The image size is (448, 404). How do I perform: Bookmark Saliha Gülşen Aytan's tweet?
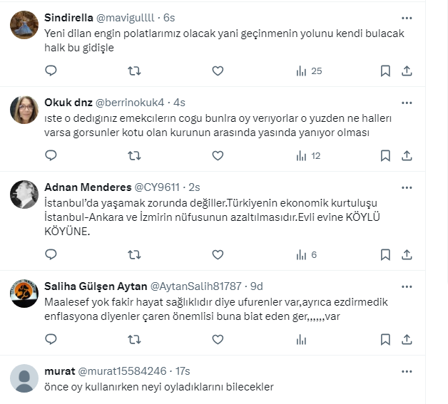(x=385, y=340)
